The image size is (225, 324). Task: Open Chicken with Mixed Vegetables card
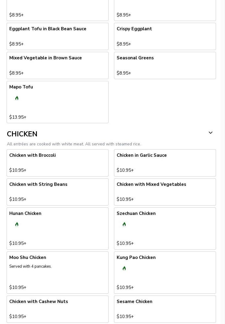pos(165,192)
